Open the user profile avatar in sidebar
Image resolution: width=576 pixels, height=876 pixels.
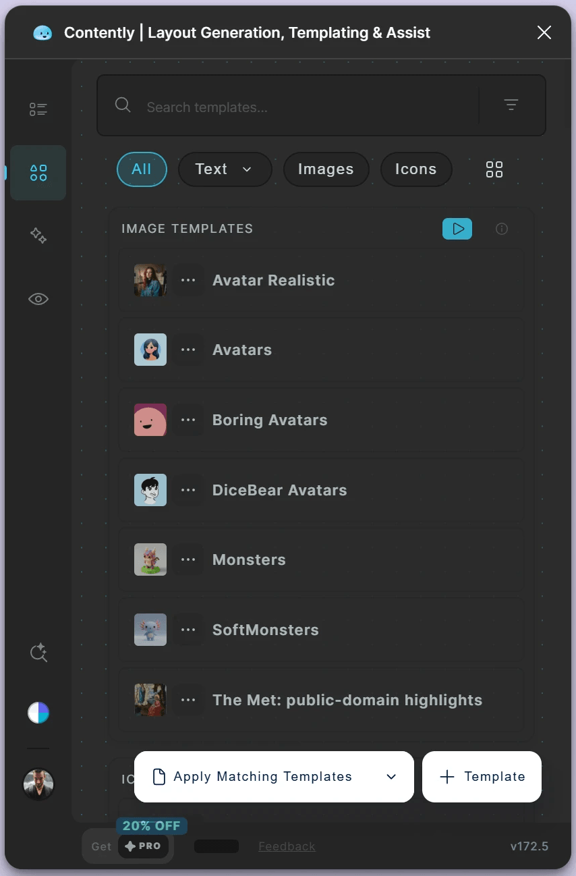38,784
